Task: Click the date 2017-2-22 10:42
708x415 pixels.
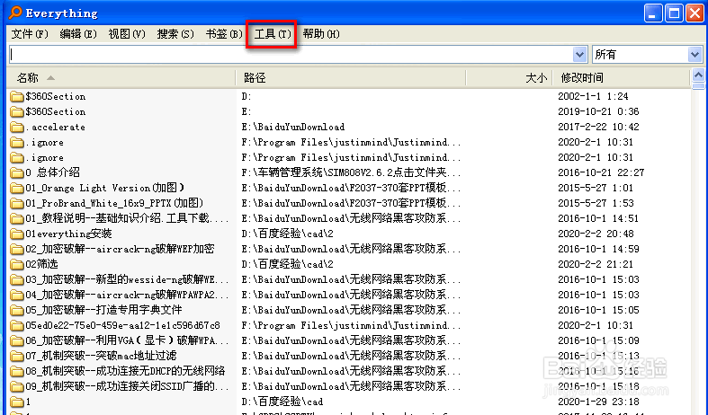Action: 598,128
